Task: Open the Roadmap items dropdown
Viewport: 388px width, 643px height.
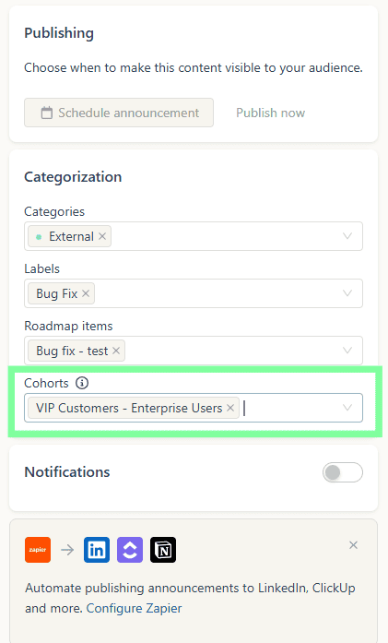Action: point(347,351)
